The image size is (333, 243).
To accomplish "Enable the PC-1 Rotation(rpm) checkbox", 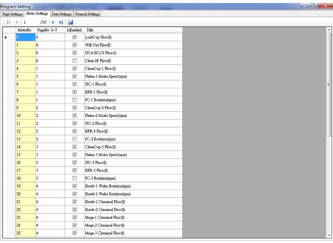I will pyautogui.click(x=75, y=100).
